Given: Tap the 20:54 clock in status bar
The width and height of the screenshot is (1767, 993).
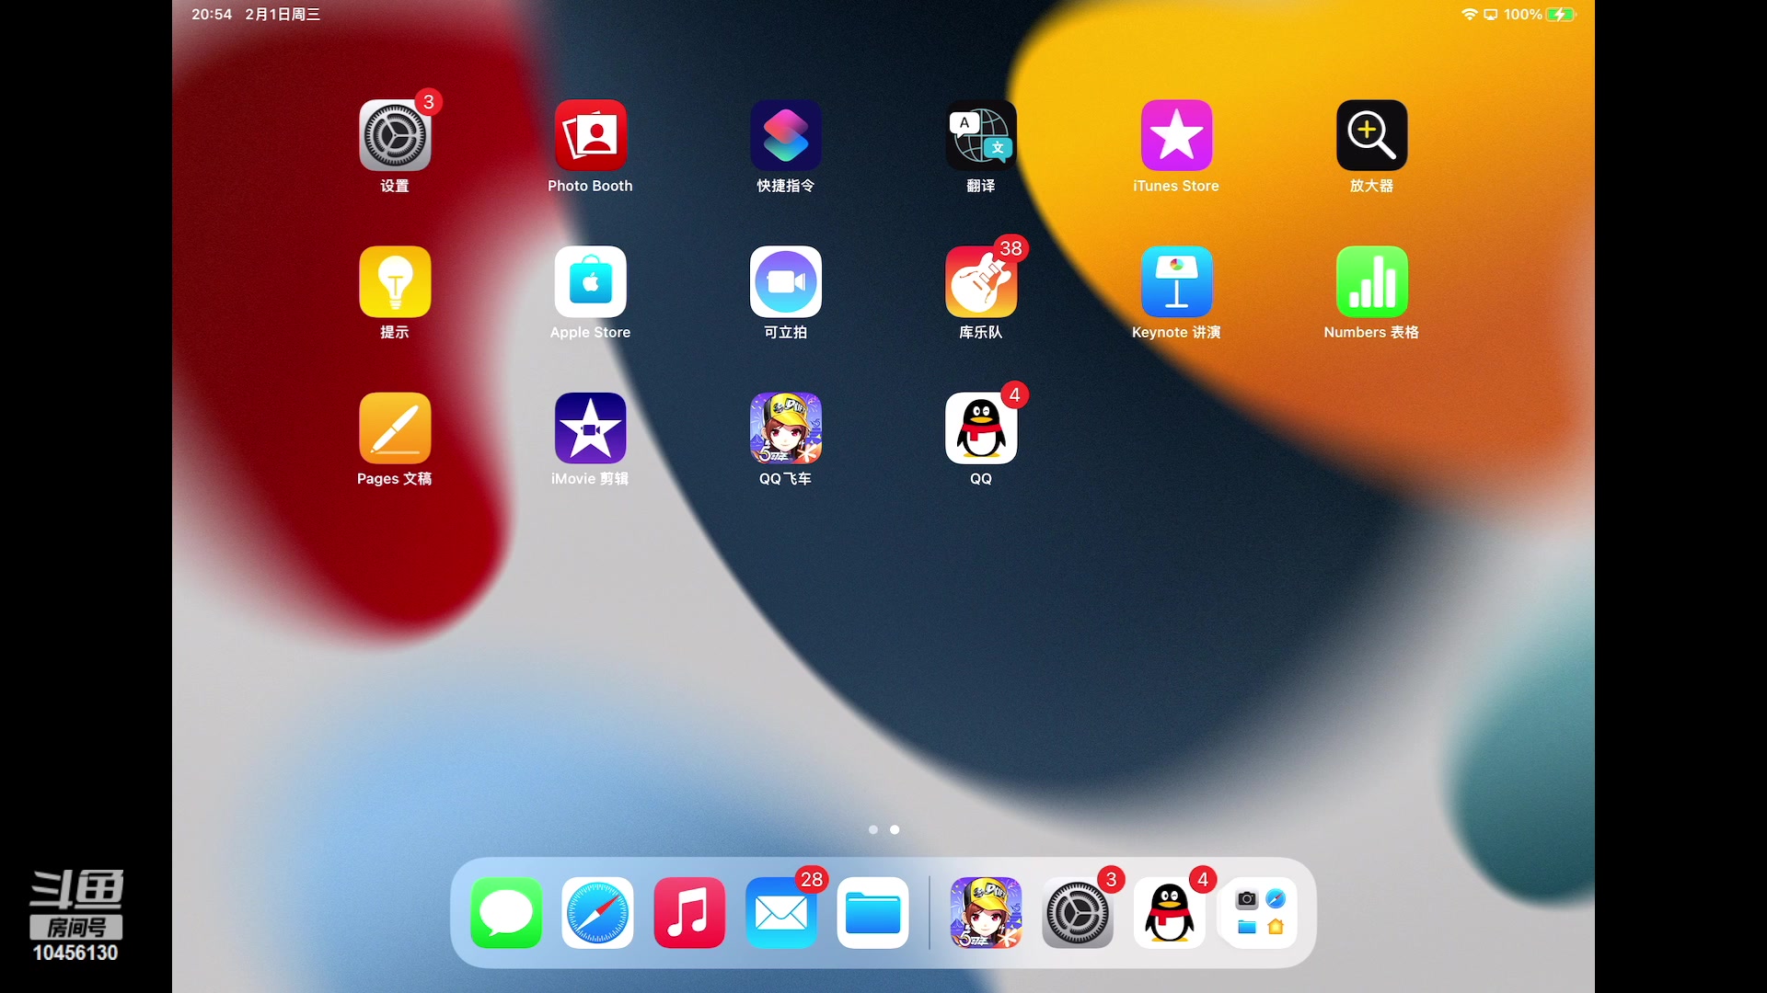Looking at the screenshot, I should (212, 15).
